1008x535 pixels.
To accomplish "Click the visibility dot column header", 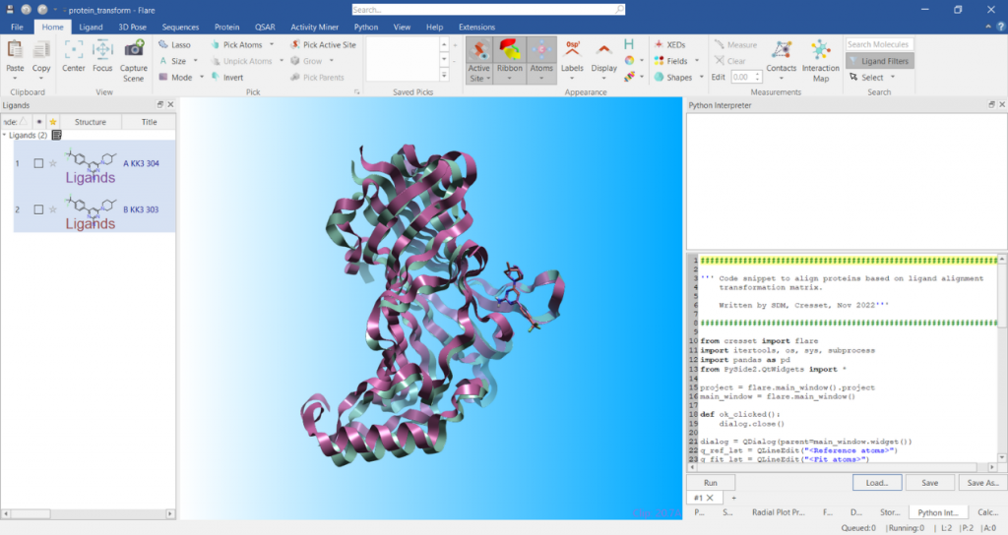I will click(39, 121).
